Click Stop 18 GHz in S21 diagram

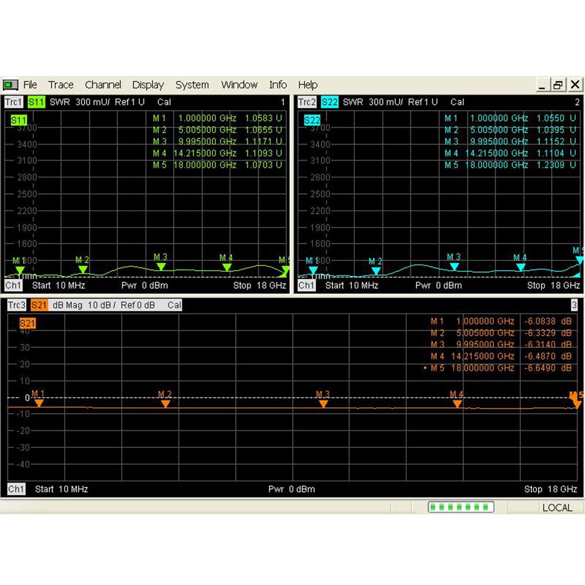(x=551, y=489)
